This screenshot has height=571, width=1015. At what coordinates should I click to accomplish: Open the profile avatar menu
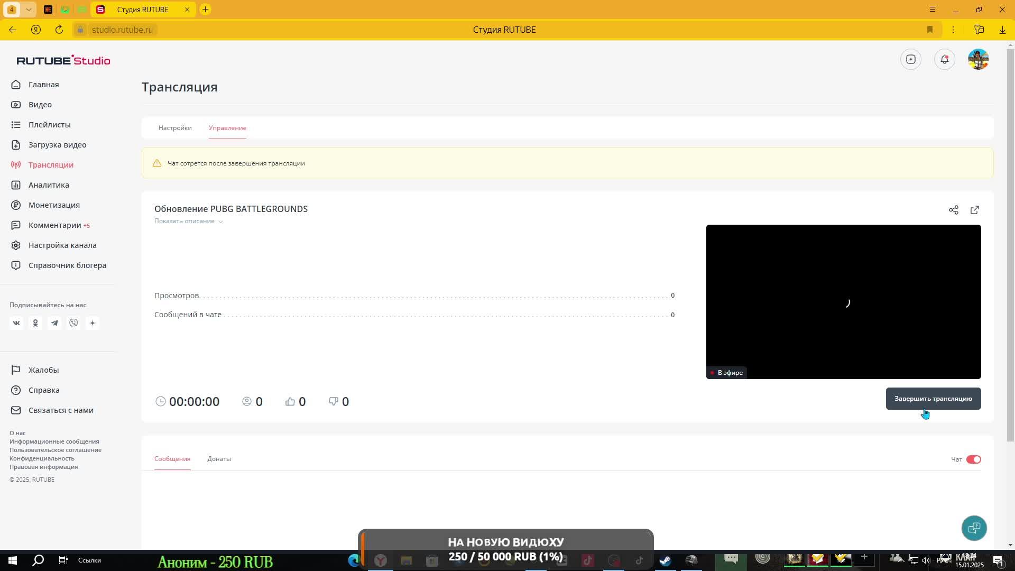pyautogui.click(x=978, y=59)
